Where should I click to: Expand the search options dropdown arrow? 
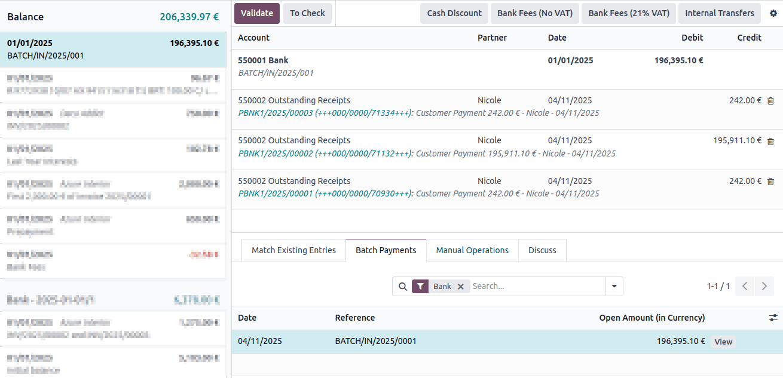coord(614,287)
